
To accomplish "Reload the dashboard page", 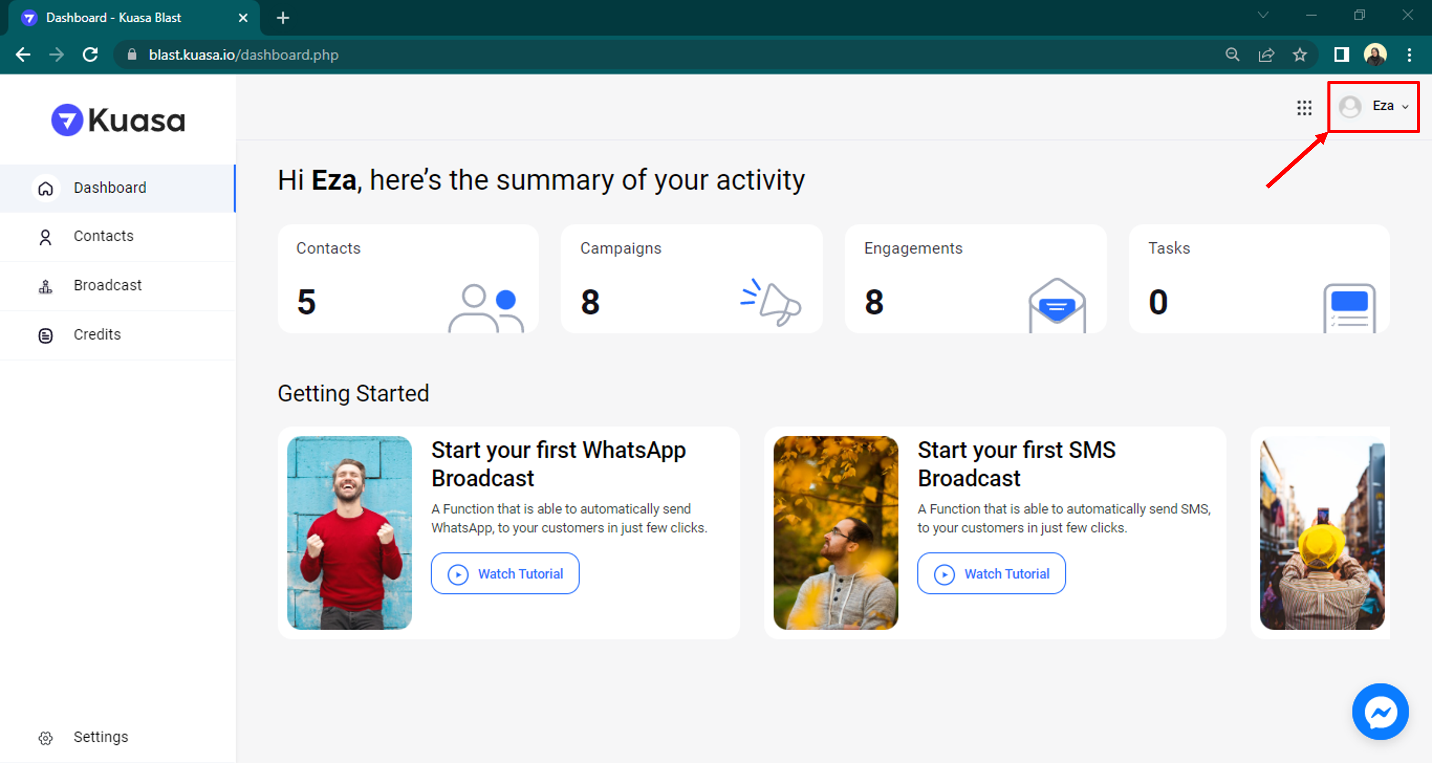I will 91,55.
